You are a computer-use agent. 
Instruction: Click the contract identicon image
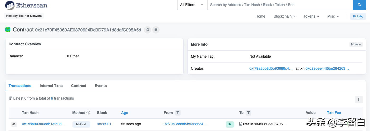point(8,30)
